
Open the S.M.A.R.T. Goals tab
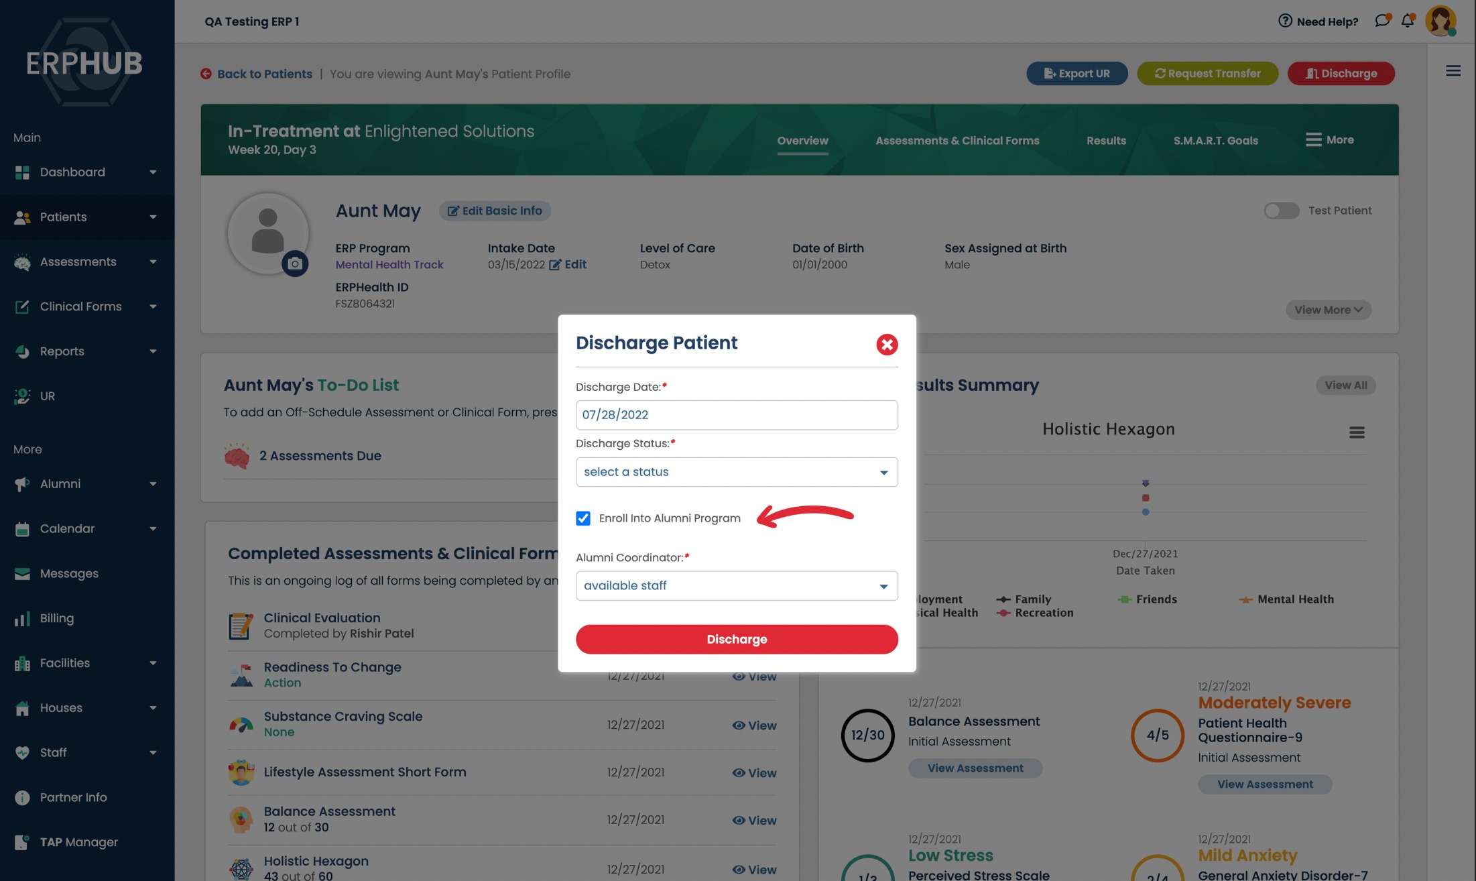pos(1215,141)
